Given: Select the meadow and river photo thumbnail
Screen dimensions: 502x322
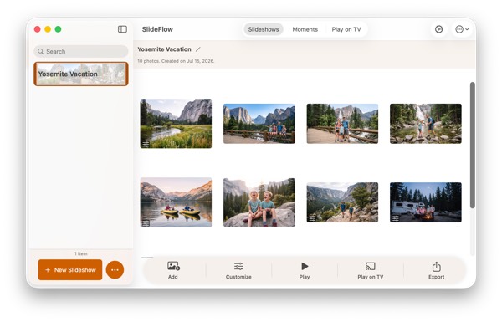Looking at the screenshot, I should pyautogui.click(x=176, y=124).
